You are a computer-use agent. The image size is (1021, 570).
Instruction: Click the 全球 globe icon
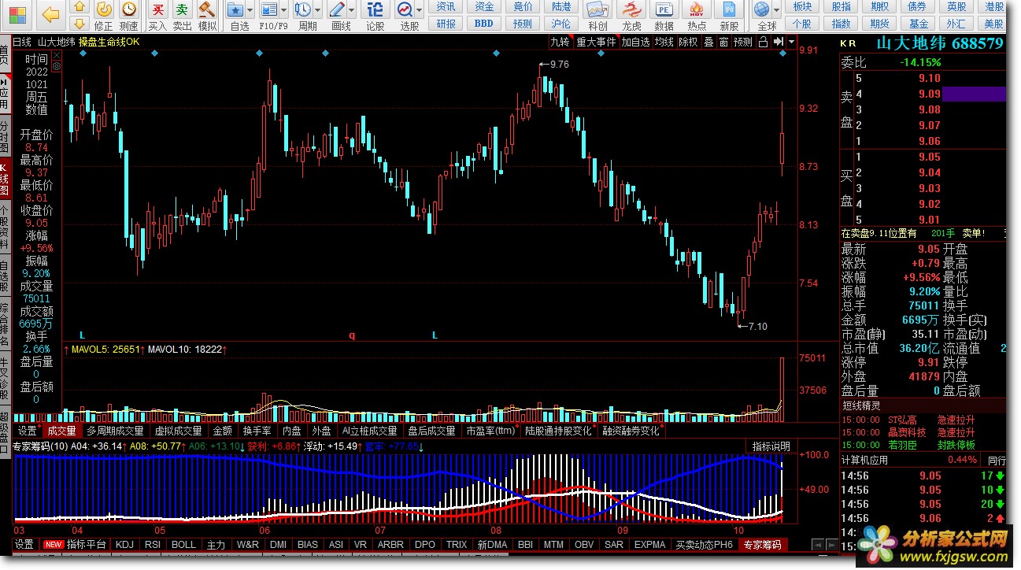tap(761, 10)
